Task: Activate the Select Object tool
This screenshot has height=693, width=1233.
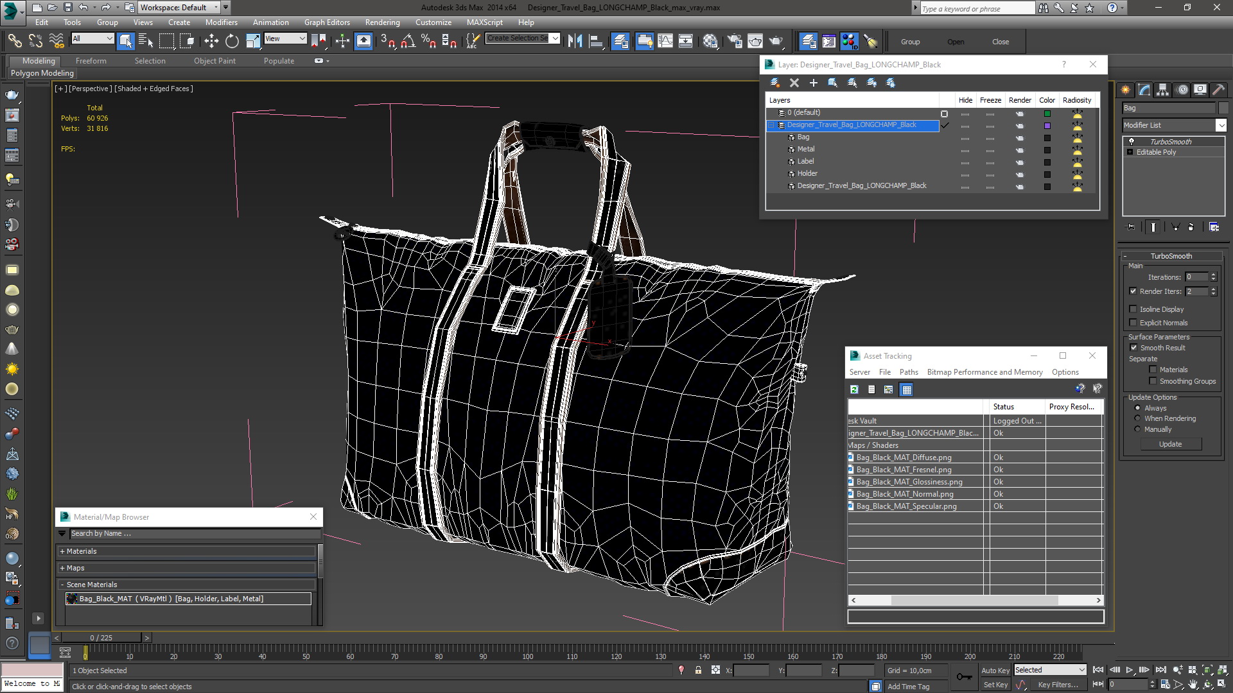Action: 126,41
